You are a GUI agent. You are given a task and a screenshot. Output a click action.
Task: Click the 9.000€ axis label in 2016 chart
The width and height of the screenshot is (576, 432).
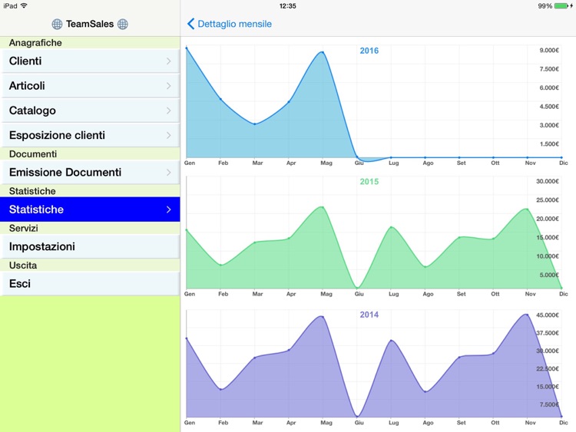coord(549,51)
